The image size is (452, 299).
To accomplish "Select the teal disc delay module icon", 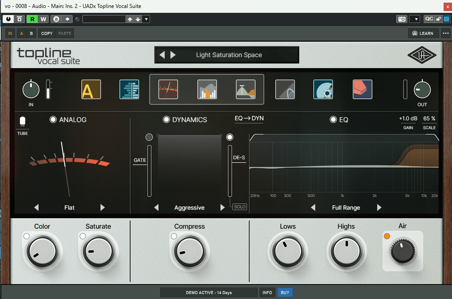I will point(323,89).
